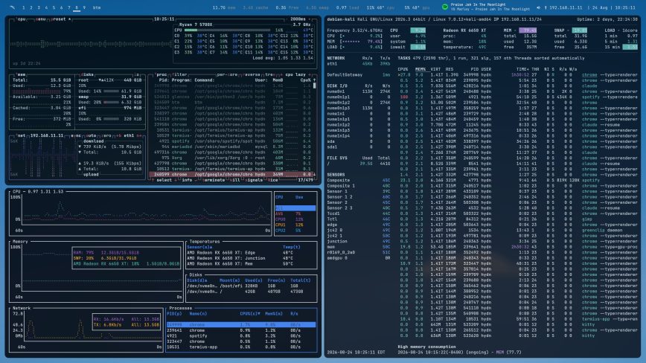
Task: Select previous sort column before cpu lazy
Action: (x=282, y=74)
